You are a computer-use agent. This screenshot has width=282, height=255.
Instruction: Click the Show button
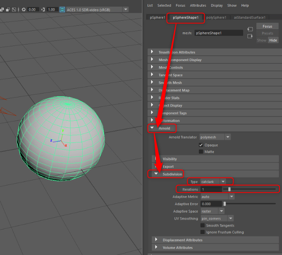coord(262,40)
